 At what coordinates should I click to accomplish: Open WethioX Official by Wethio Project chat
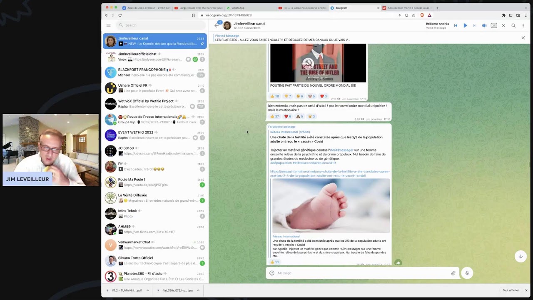pos(154,104)
